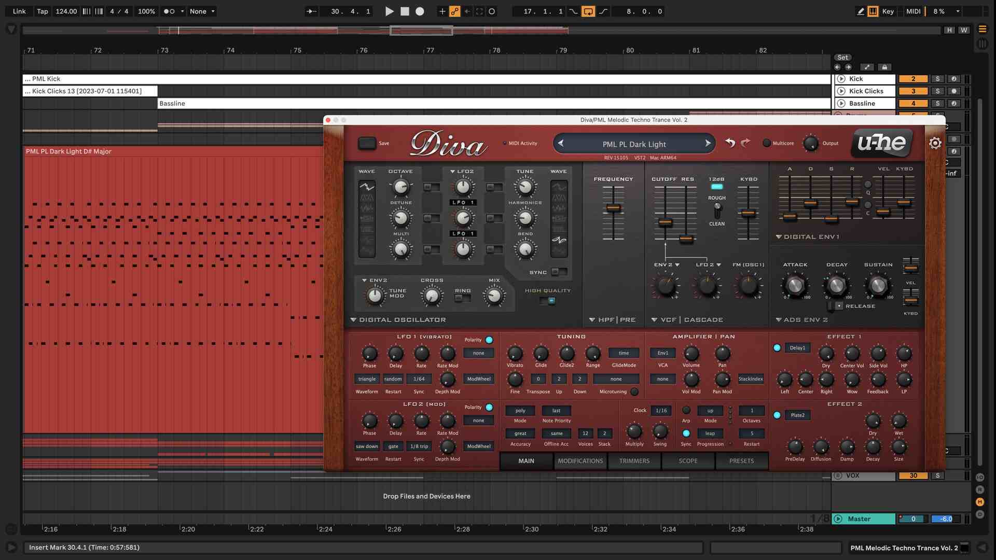This screenshot has height=560, width=996.
Task: Toggle the Follow playback icon
Action: pos(311,11)
